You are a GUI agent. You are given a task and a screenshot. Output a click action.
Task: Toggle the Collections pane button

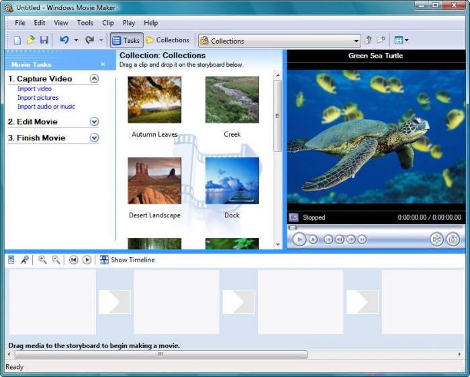click(x=168, y=40)
